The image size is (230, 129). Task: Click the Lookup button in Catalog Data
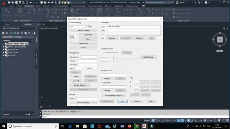tap(75, 76)
